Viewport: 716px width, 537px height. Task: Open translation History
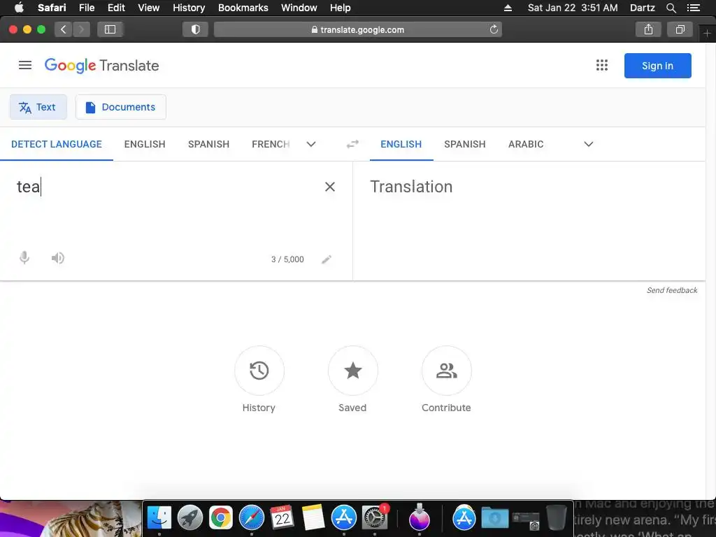(259, 371)
